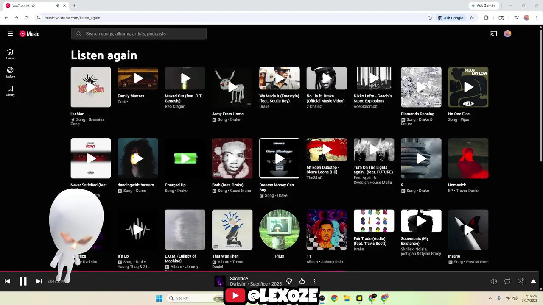
Task: Open the hamburger guide menu
Action: coord(10,33)
